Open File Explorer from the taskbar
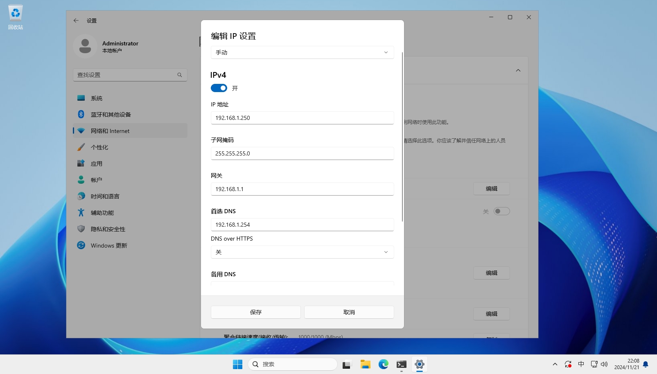Image resolution: width=657 pixels, height=374 pixels. [365, 364]
